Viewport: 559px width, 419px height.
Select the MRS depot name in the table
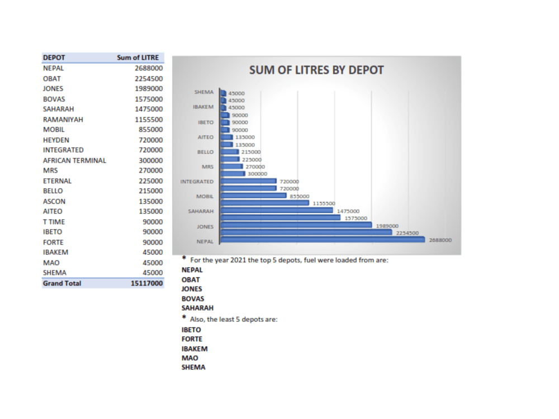(50, 170)
